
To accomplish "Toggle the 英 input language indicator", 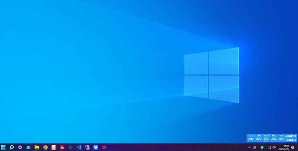I will pos(255,148).
